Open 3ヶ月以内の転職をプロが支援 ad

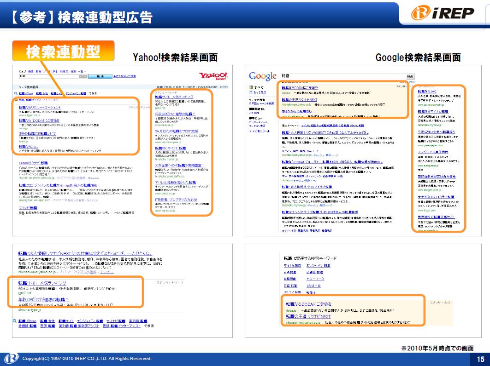tap(176, 131)
